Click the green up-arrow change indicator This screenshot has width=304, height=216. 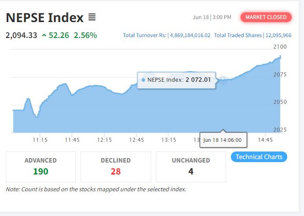[x=44, y=35]
